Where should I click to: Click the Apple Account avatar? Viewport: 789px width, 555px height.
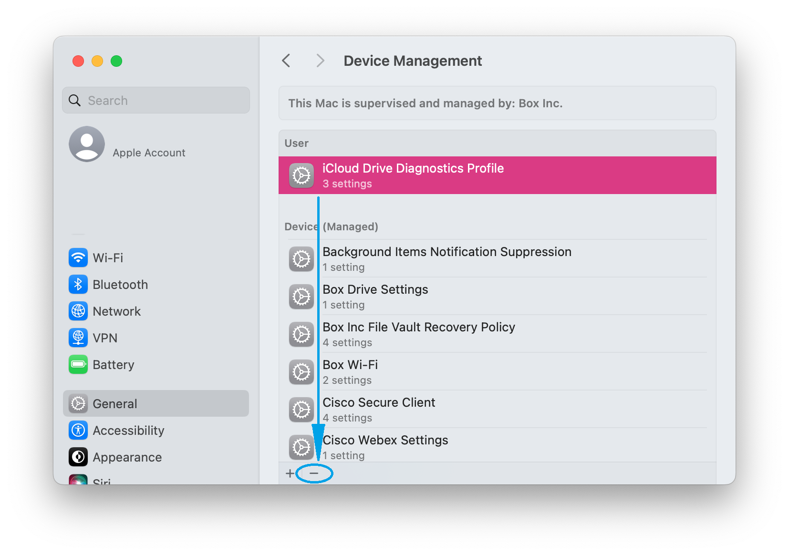[87, 144]
